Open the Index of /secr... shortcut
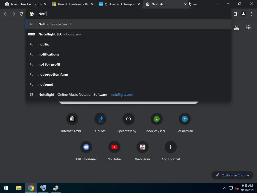Viewport: 257px width, 193px height. [157, 122]
